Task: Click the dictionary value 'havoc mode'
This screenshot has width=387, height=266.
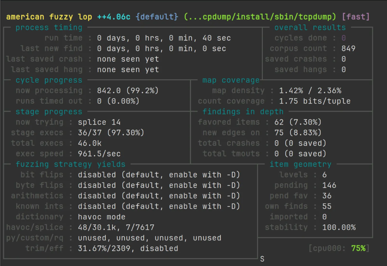Action: [102, 217]
